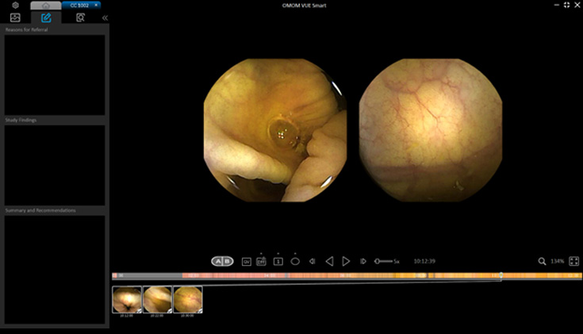Click the zoom magnifier icon
The width and height of the screenshot is (583, 334).
click(x=542, y=261)
